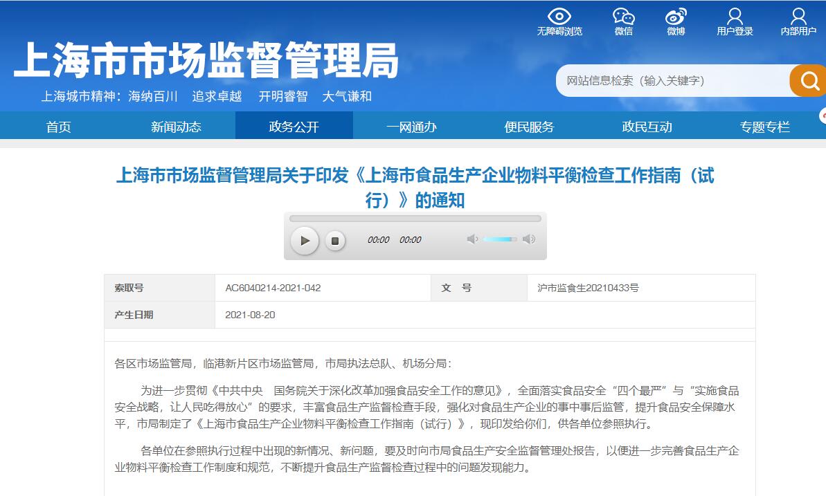The image size is (826, 496).
Task: Click the 文 号 label cell
Action: (x=479, y=288)
